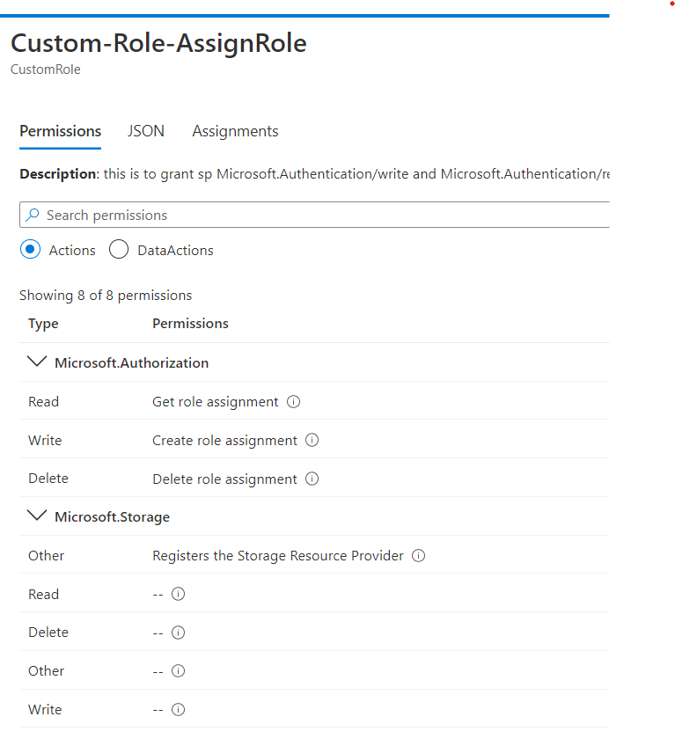The height and width of the screenshot is (746, 675).
Task: Open the info tooltip for Get role assignment
Action: (293, 401)
